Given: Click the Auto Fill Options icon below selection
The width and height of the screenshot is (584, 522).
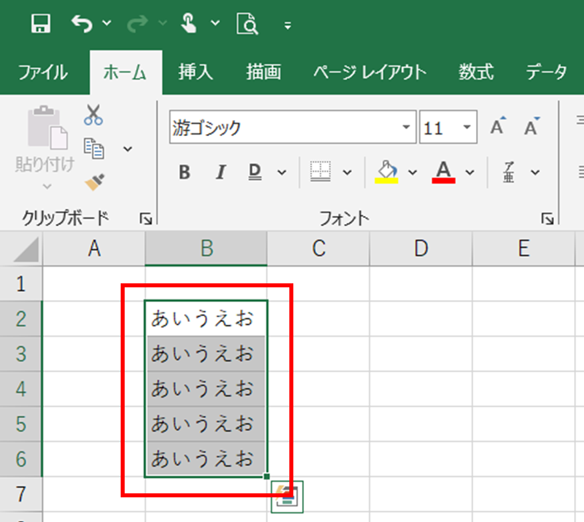Looking at the screenshot, I should tap(287, 497).
